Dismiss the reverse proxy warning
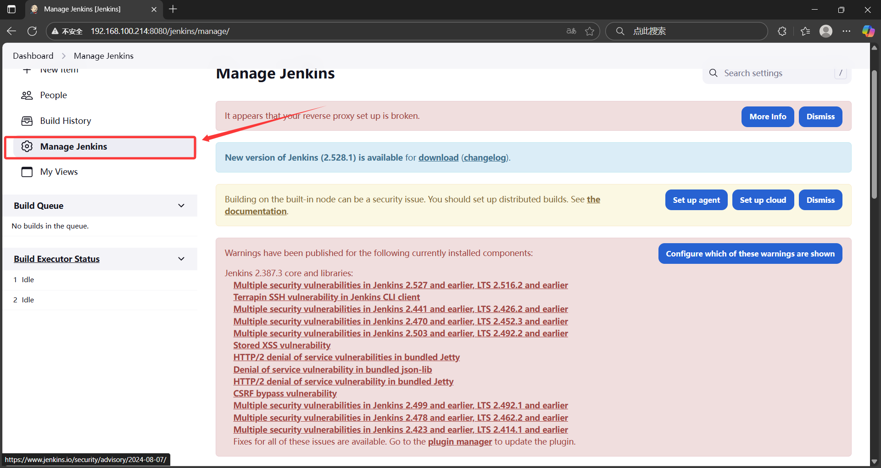 [x=820, y=117]
